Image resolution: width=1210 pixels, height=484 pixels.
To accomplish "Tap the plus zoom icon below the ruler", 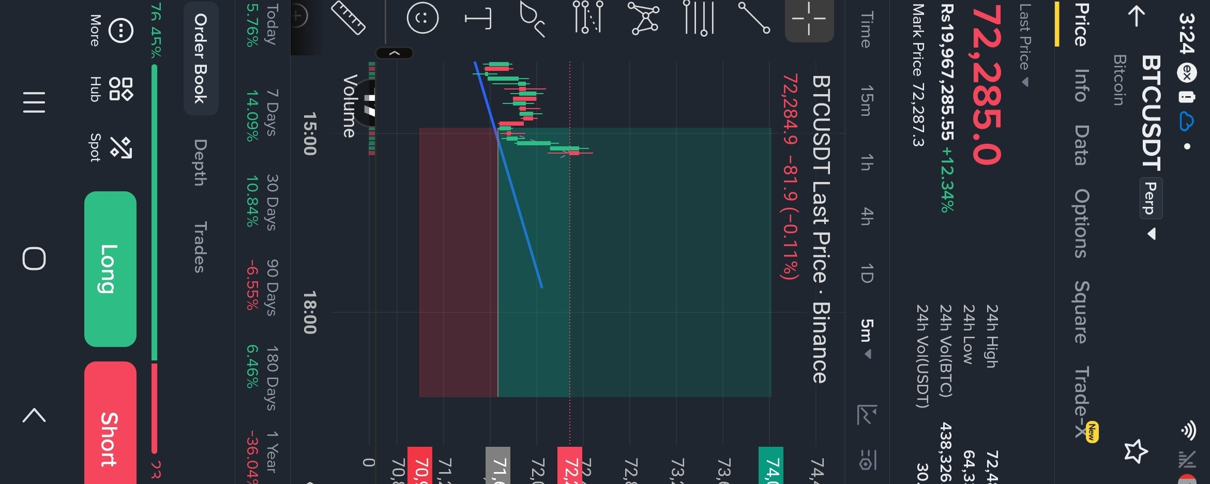I will [297, 16].
